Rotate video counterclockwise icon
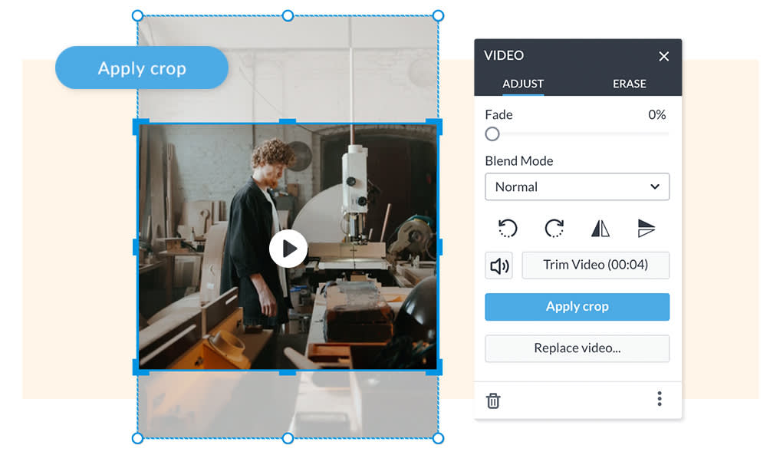The width and height of the screenshot is (783, 455). [508, 228]
